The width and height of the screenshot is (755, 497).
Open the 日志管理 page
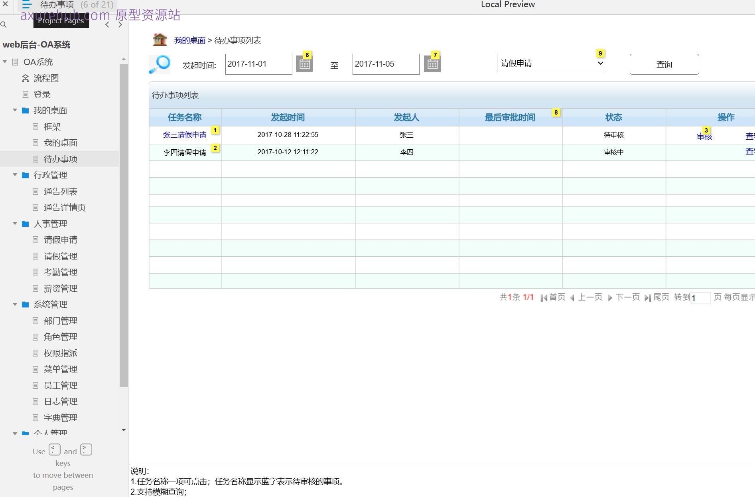click(x=60, y=402)
